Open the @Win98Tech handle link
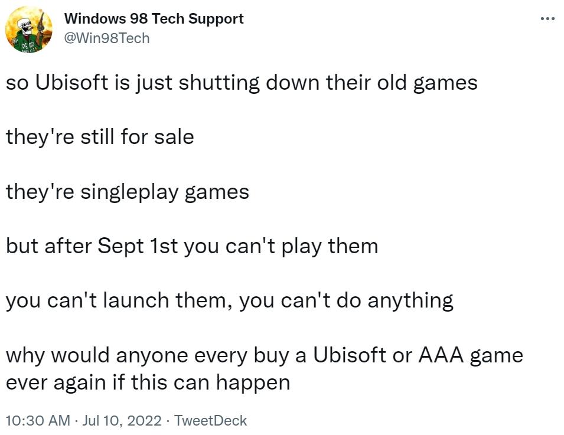 pos(105,37)
